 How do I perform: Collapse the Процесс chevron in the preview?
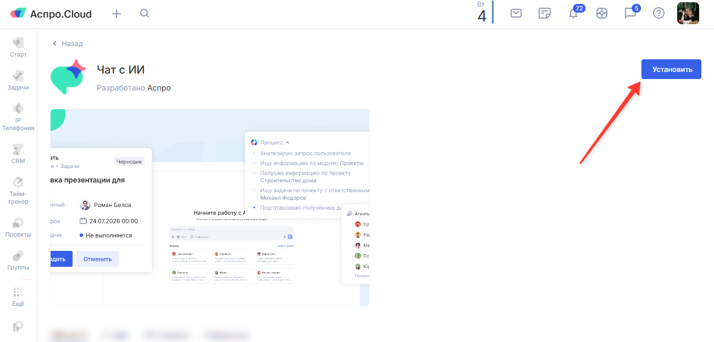287,142
